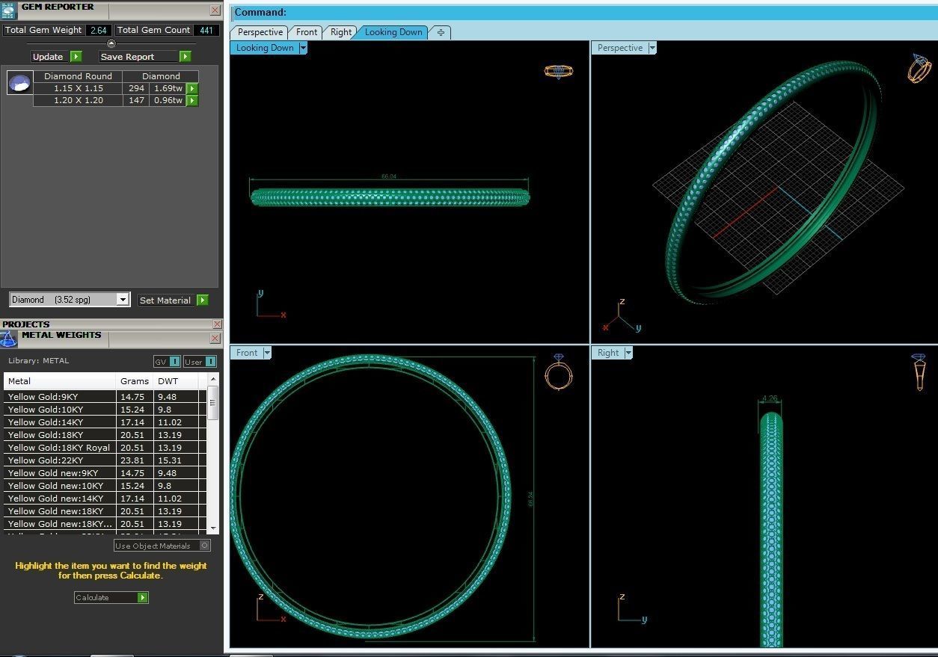
Task: Toggle the User library option
Action: [200, 362]
